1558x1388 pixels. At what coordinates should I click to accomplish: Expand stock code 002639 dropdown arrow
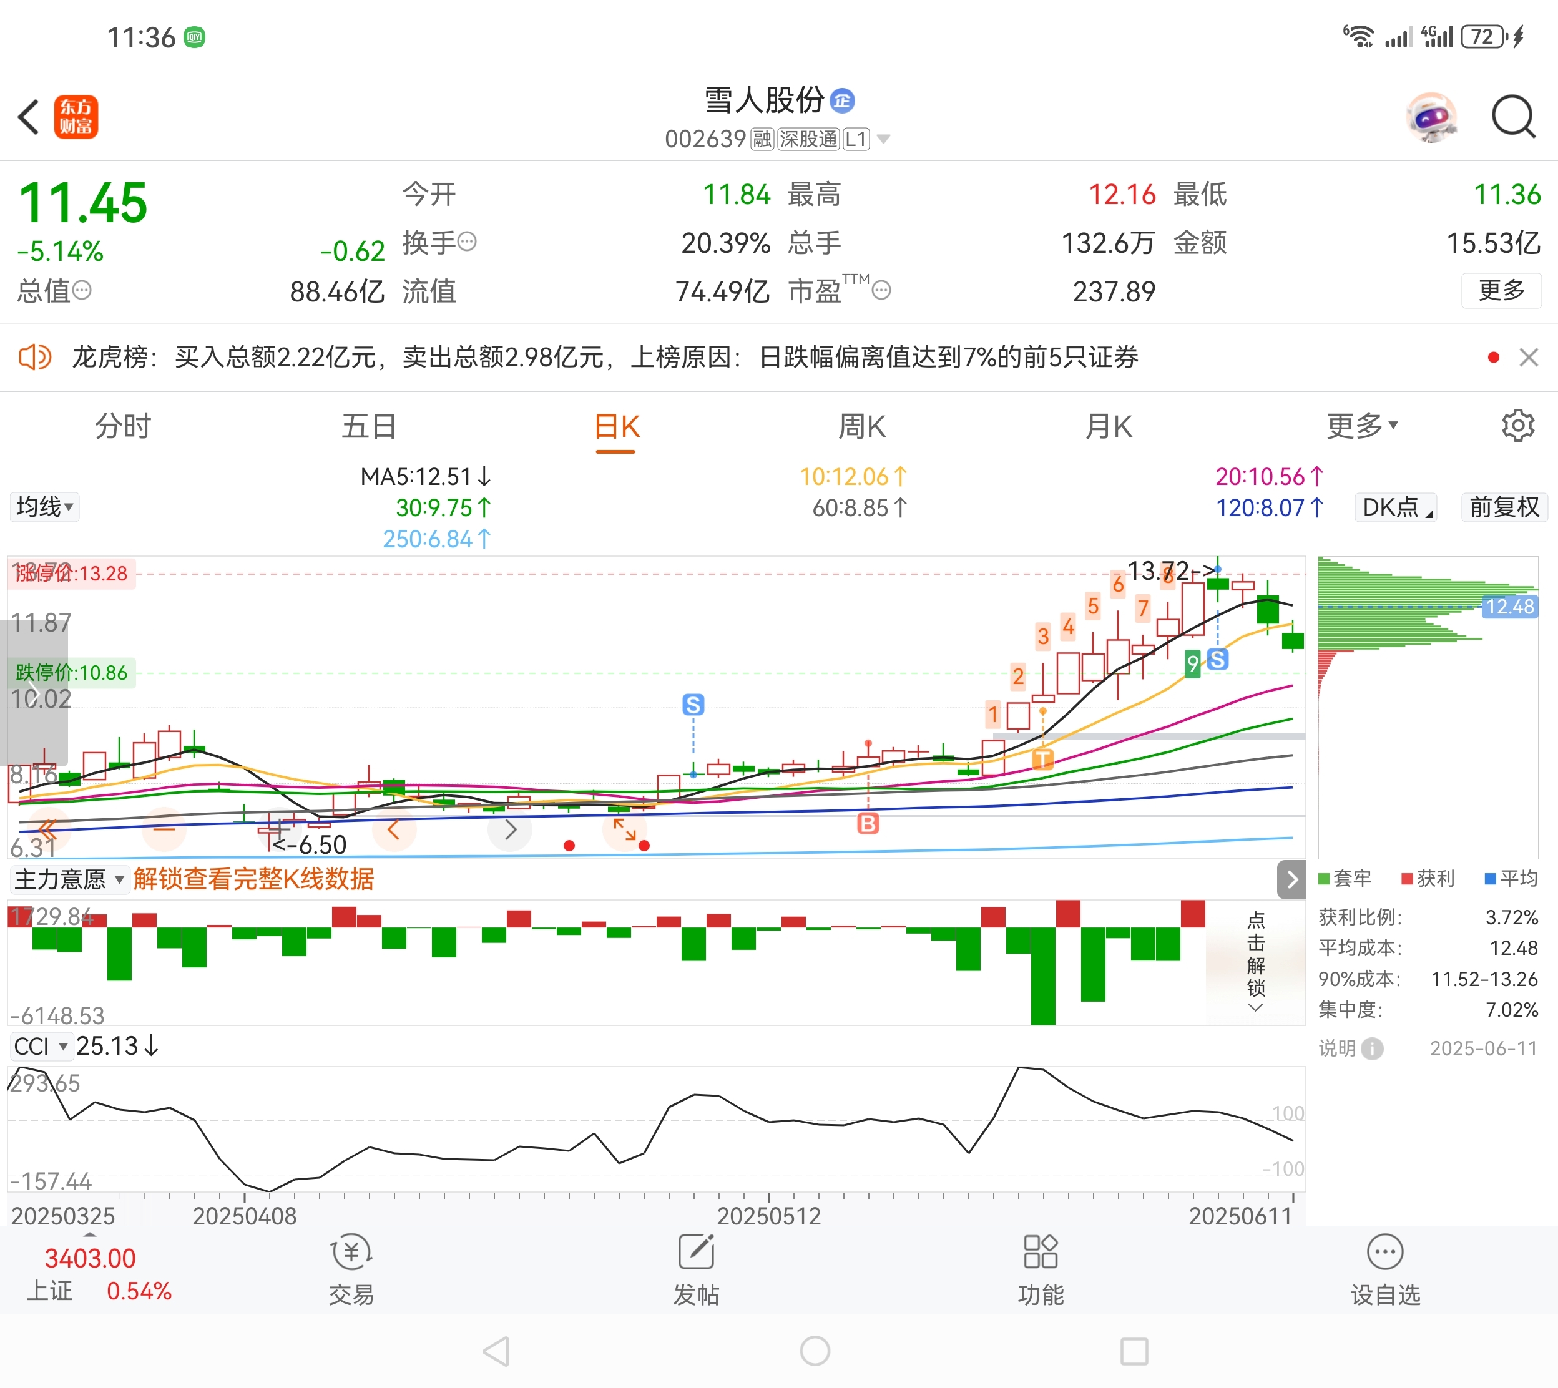coord(883,139)
